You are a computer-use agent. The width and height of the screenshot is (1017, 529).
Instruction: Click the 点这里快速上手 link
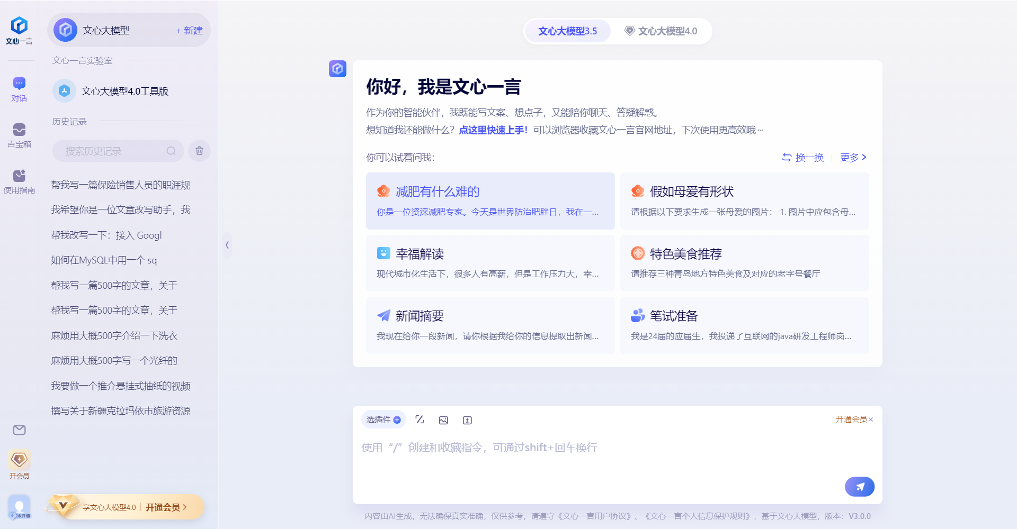(493, 130)
